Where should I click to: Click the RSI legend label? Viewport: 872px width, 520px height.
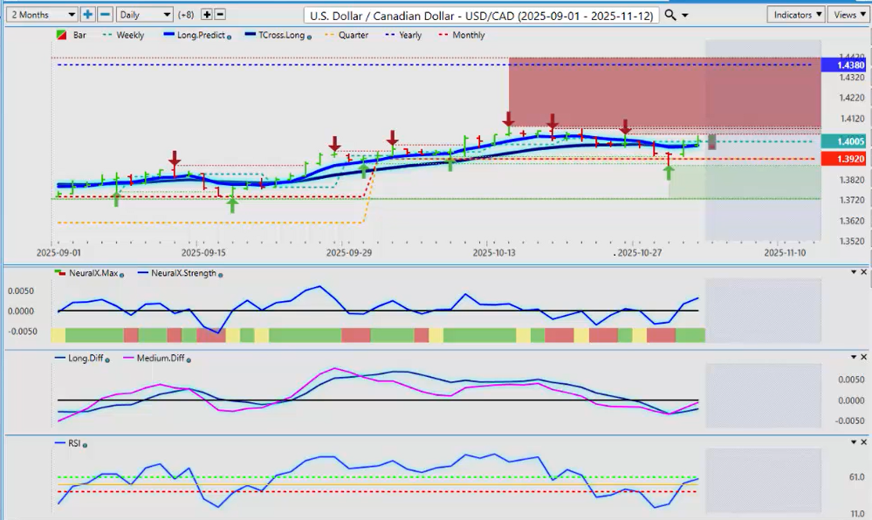pos(73,443)
